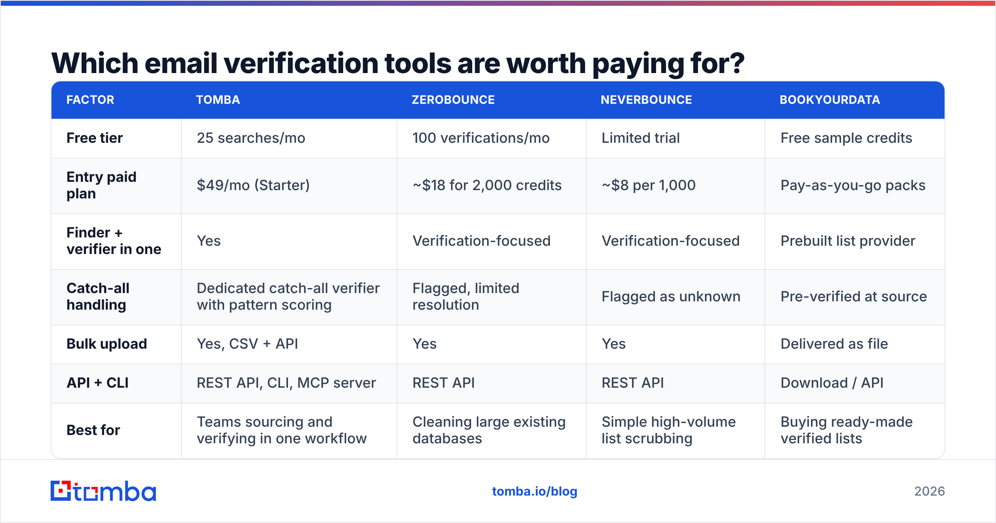Click the 'Download / API' cell
Viewport: 996px width, 523px height.
click(x=832, y=383)
